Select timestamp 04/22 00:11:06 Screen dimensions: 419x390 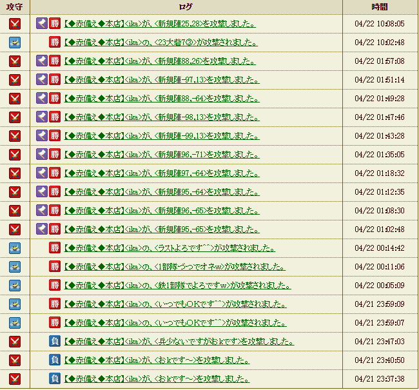coord(380,267)
